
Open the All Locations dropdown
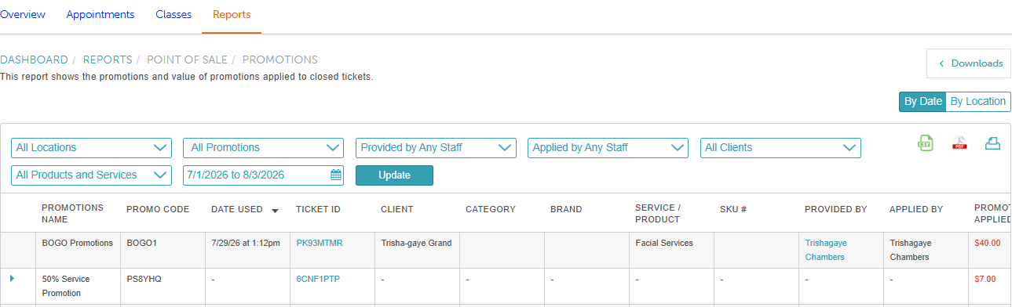point(91,147)
